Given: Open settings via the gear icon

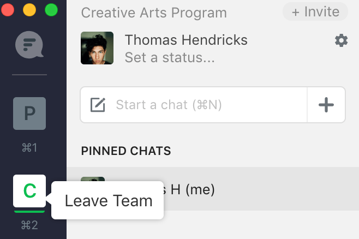Looking at the screenshot, I should [x=341, y=40].
